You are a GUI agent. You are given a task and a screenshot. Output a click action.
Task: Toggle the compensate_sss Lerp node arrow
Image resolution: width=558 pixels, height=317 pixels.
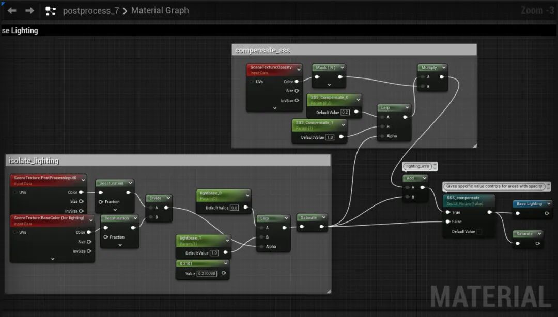[x=407, y=107]
